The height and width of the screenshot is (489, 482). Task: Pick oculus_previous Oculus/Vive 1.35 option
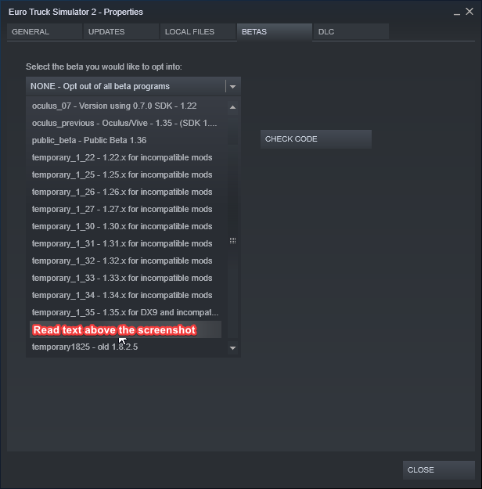click(125, 123)
